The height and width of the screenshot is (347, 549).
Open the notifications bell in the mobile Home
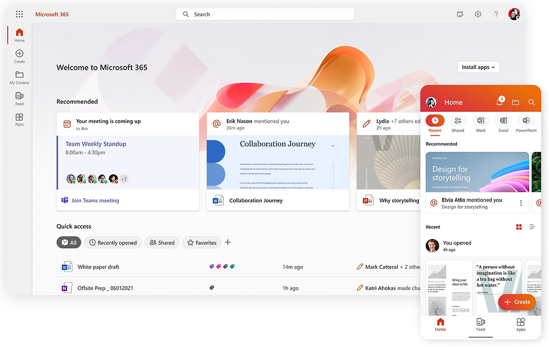click(x=499, y=102)
